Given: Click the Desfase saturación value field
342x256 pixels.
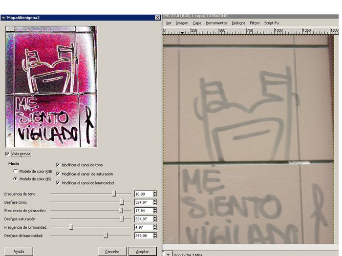Looking at the screenshot, I should [144, 219].
